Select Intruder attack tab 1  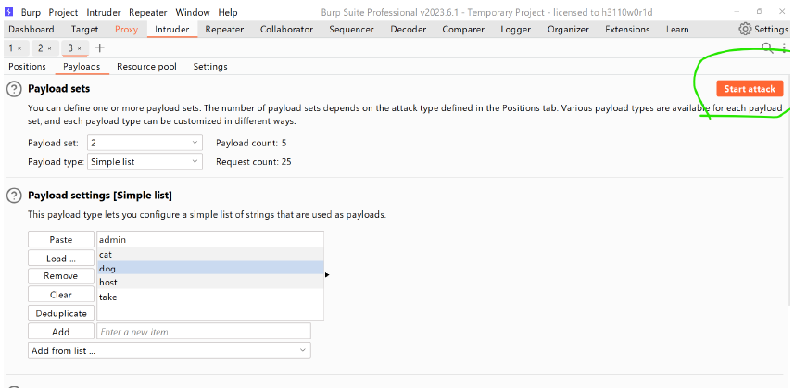pos(11,48)
